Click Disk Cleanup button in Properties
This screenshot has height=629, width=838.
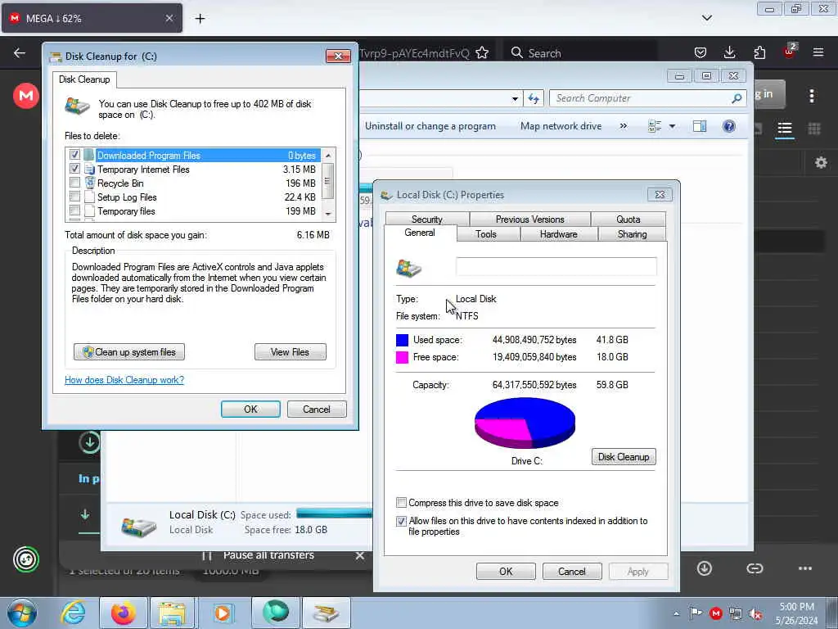[623, 457]
